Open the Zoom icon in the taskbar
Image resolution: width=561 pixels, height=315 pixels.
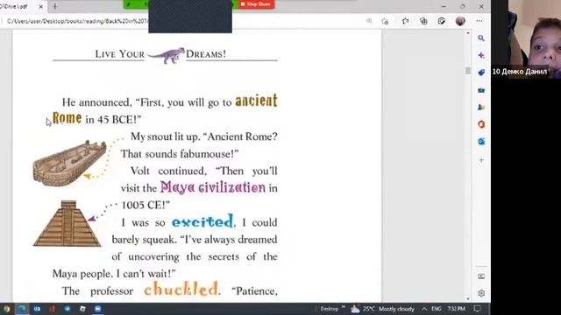(97, 309)
